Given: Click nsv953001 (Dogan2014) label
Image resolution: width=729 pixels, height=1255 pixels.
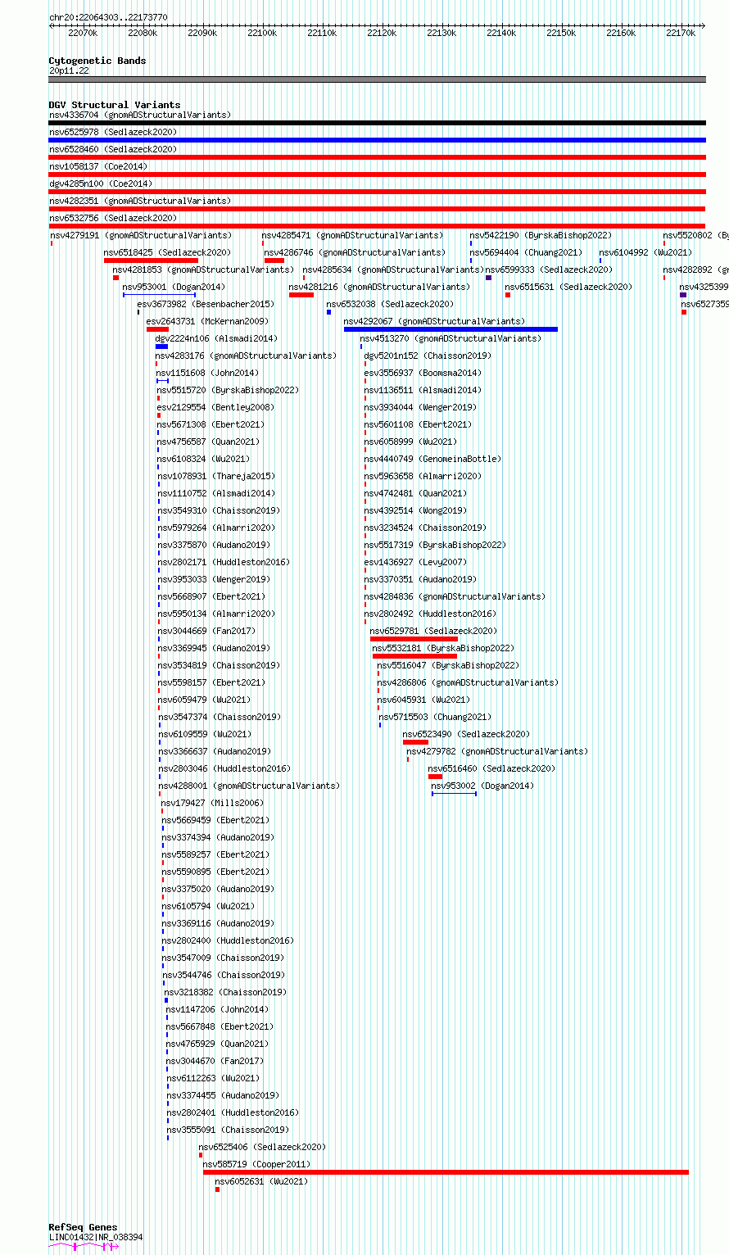Looking at the screenshot, I should pos(174,287).
